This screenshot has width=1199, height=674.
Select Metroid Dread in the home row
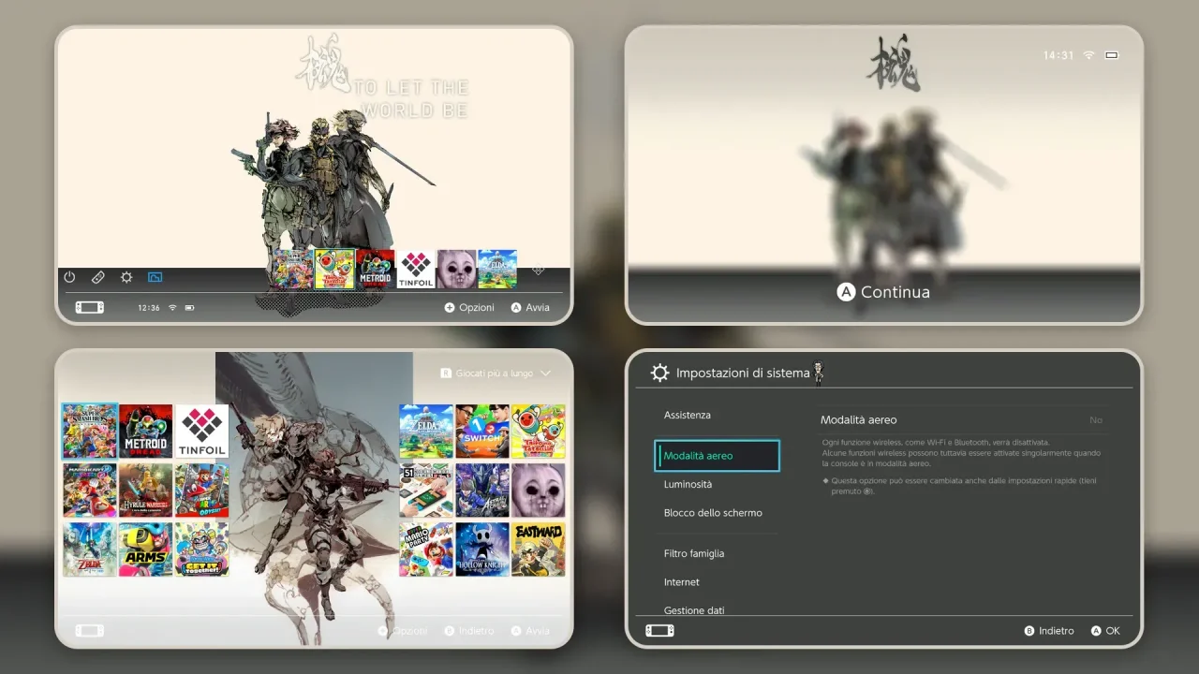(376, 269)
